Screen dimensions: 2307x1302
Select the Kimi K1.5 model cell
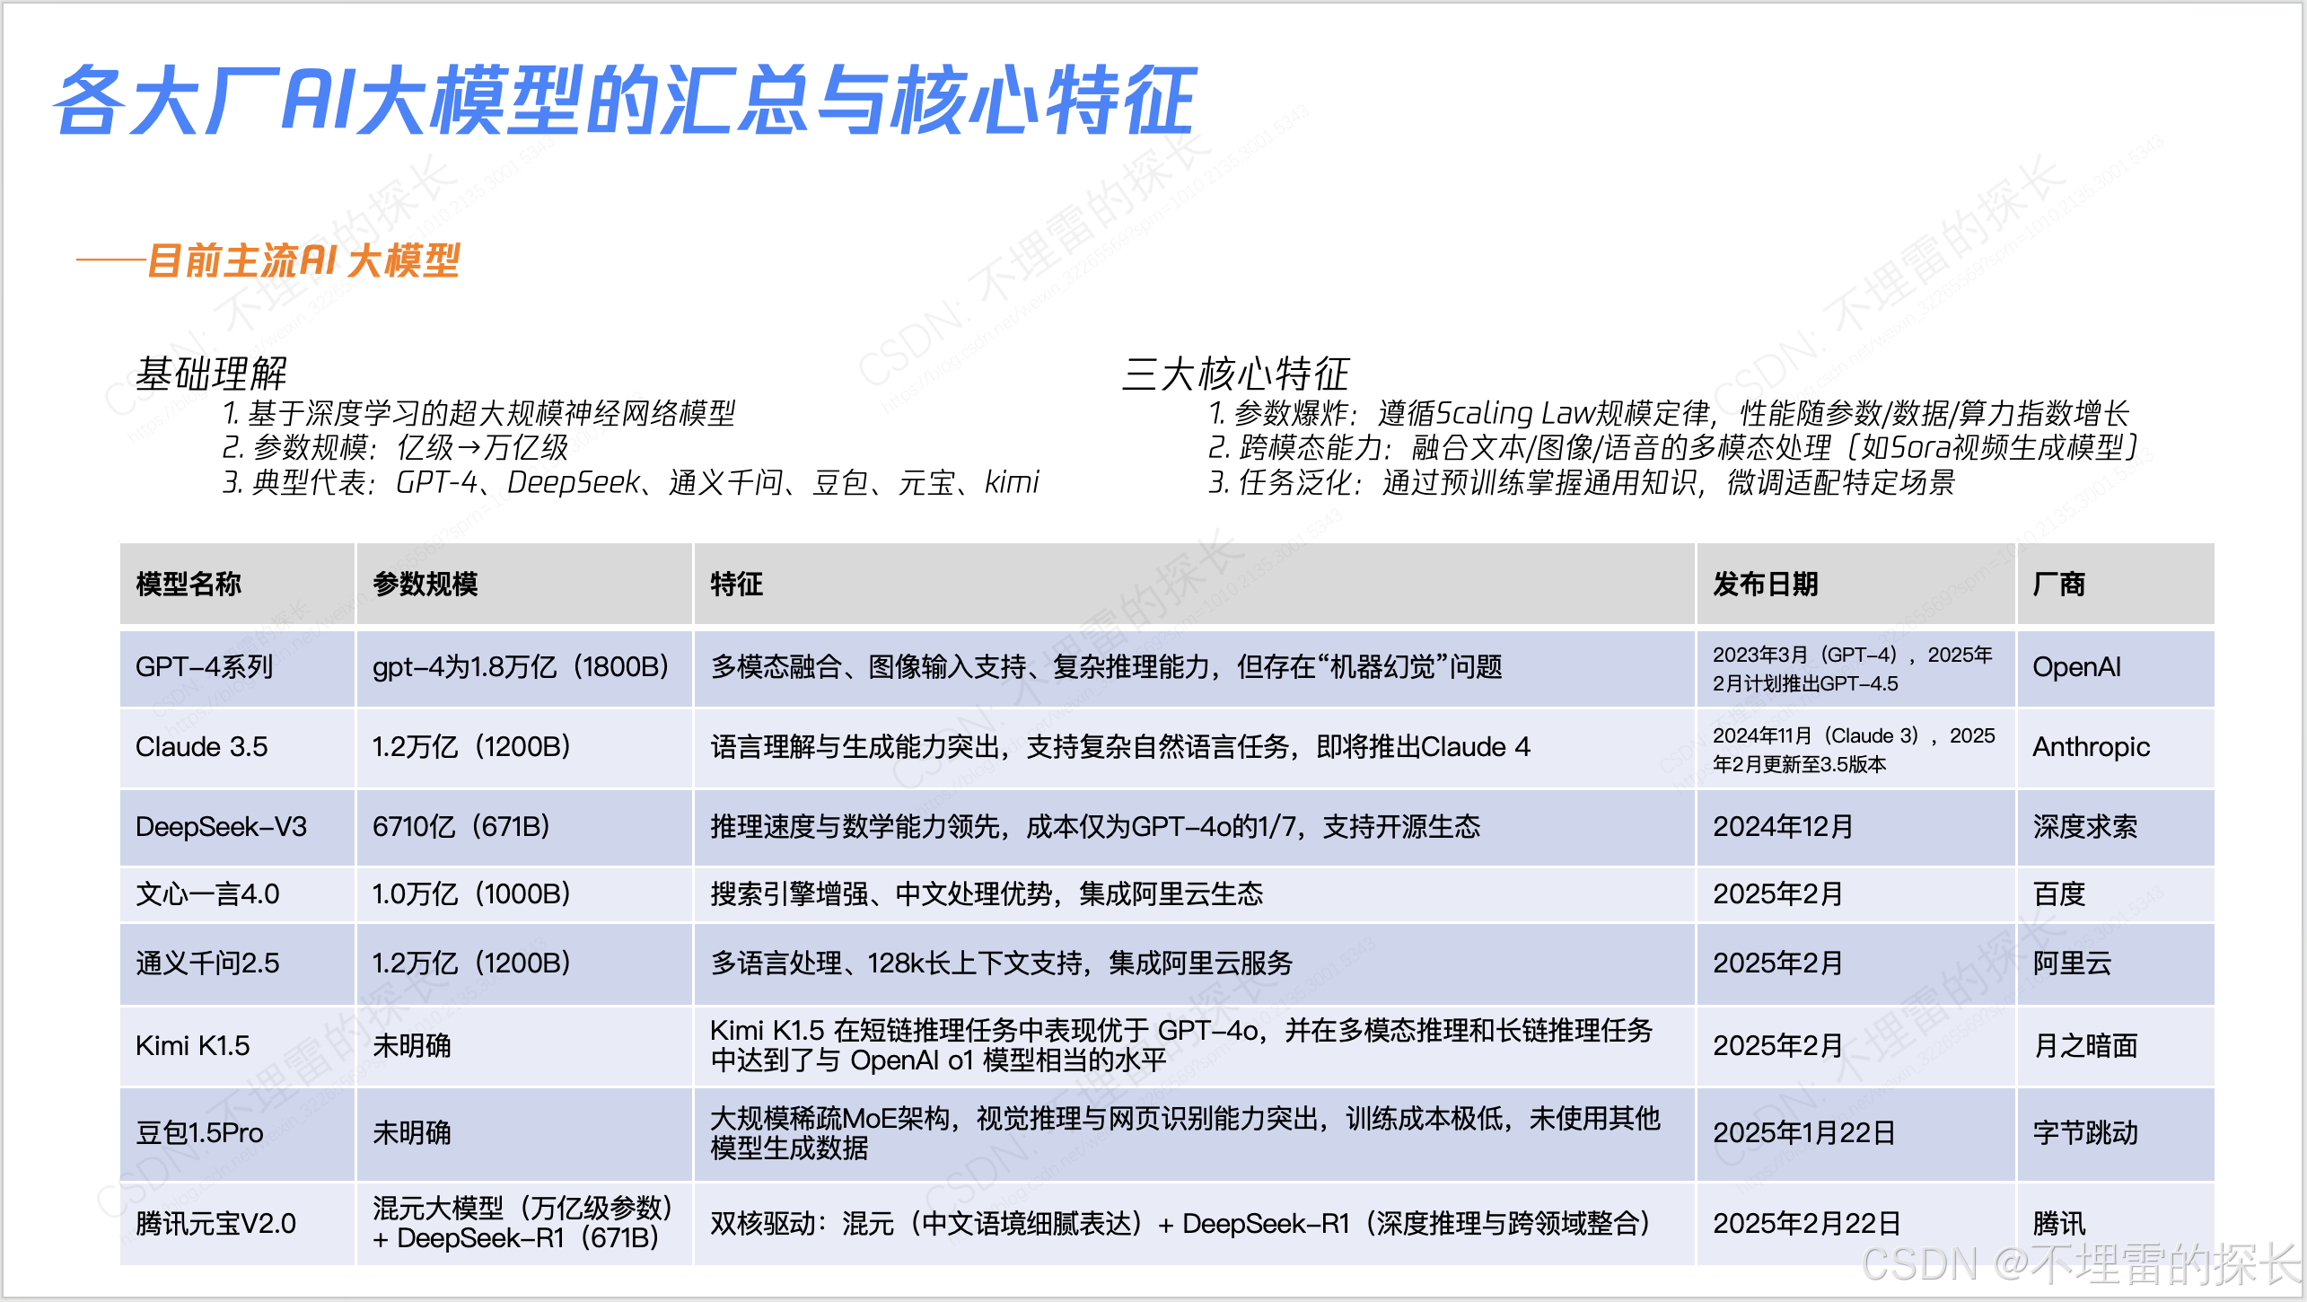click(x=193, y=1046)
